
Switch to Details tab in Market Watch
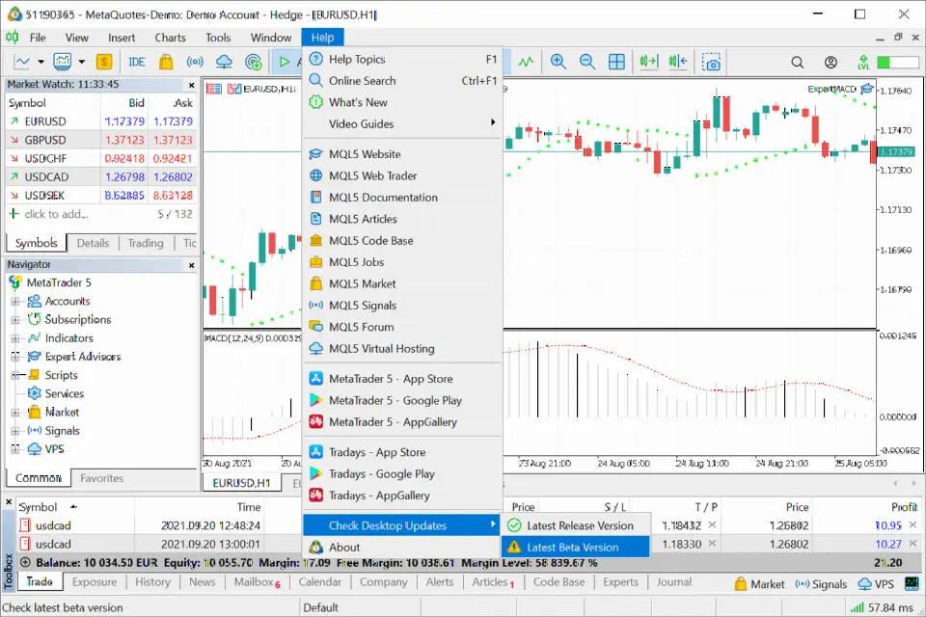tap(93, 243)
